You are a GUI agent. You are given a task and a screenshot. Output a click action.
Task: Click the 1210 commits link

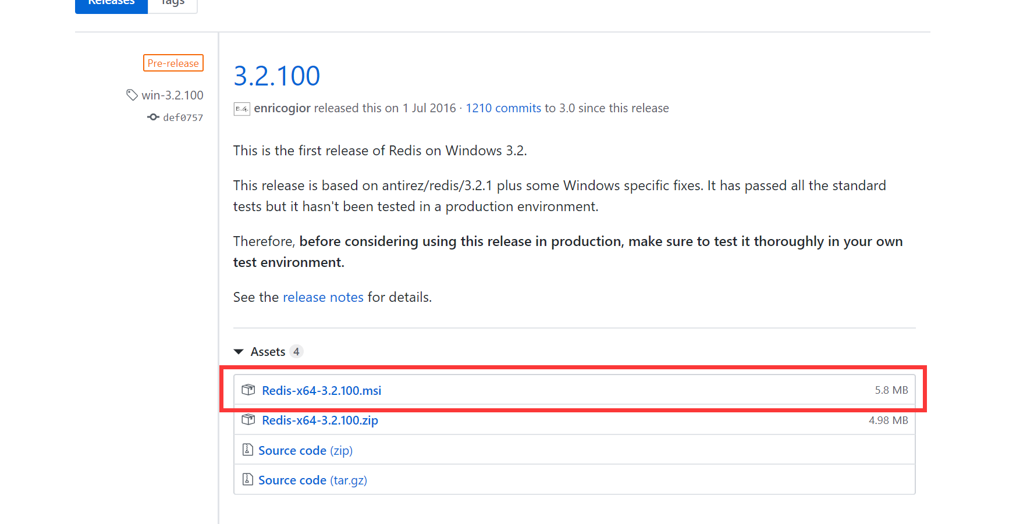(503, 108)
